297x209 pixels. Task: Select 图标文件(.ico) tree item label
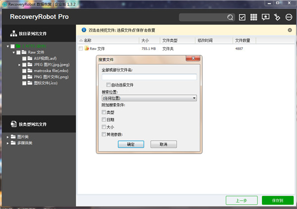46,83
